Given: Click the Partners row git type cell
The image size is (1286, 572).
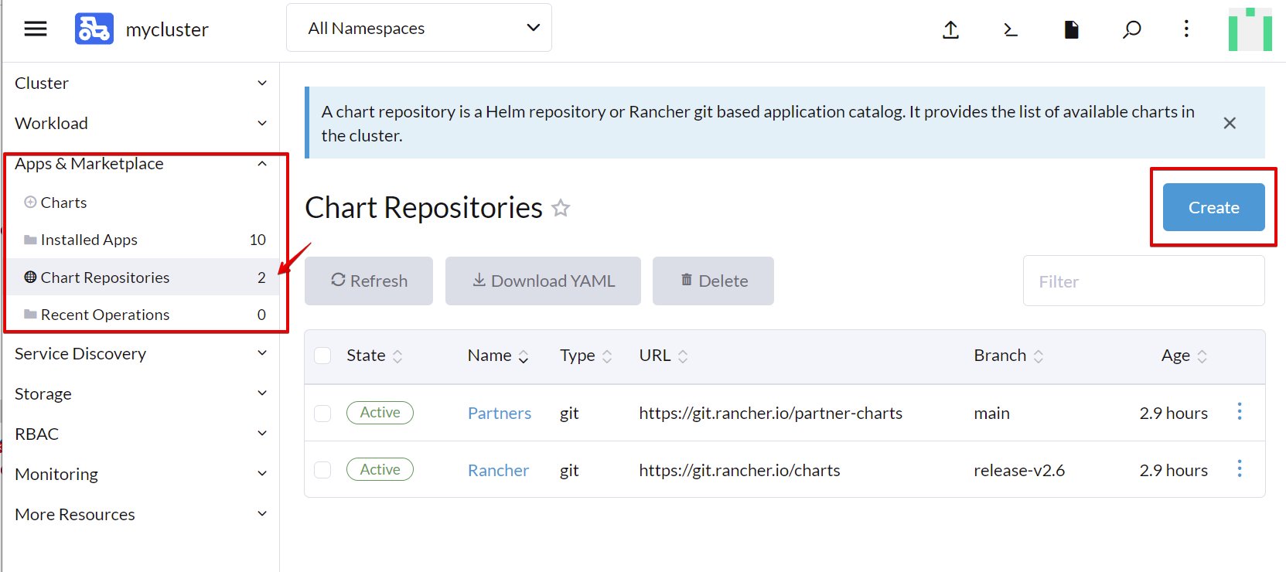Looking at the screenshot, I should pyautogui.click(x=569, y=414).
